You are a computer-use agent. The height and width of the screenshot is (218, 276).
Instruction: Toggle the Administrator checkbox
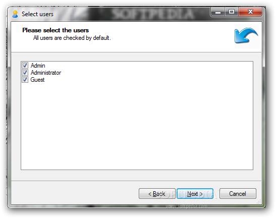[x=25, y=73]
